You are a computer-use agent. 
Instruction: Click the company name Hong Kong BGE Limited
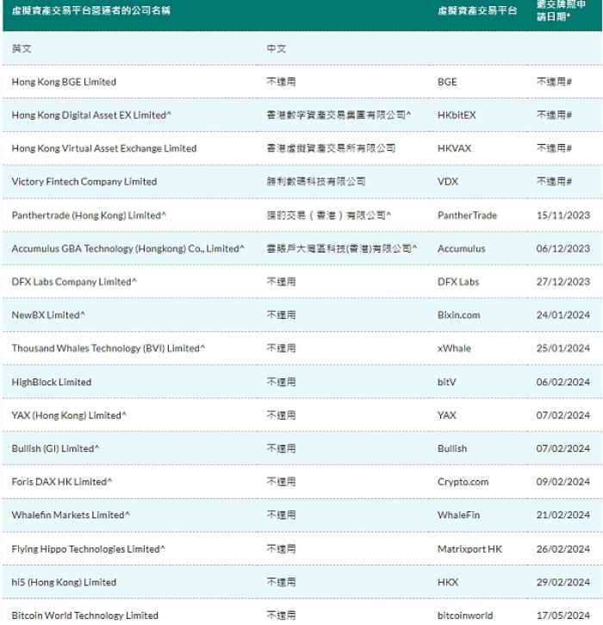tap(64, 82)
